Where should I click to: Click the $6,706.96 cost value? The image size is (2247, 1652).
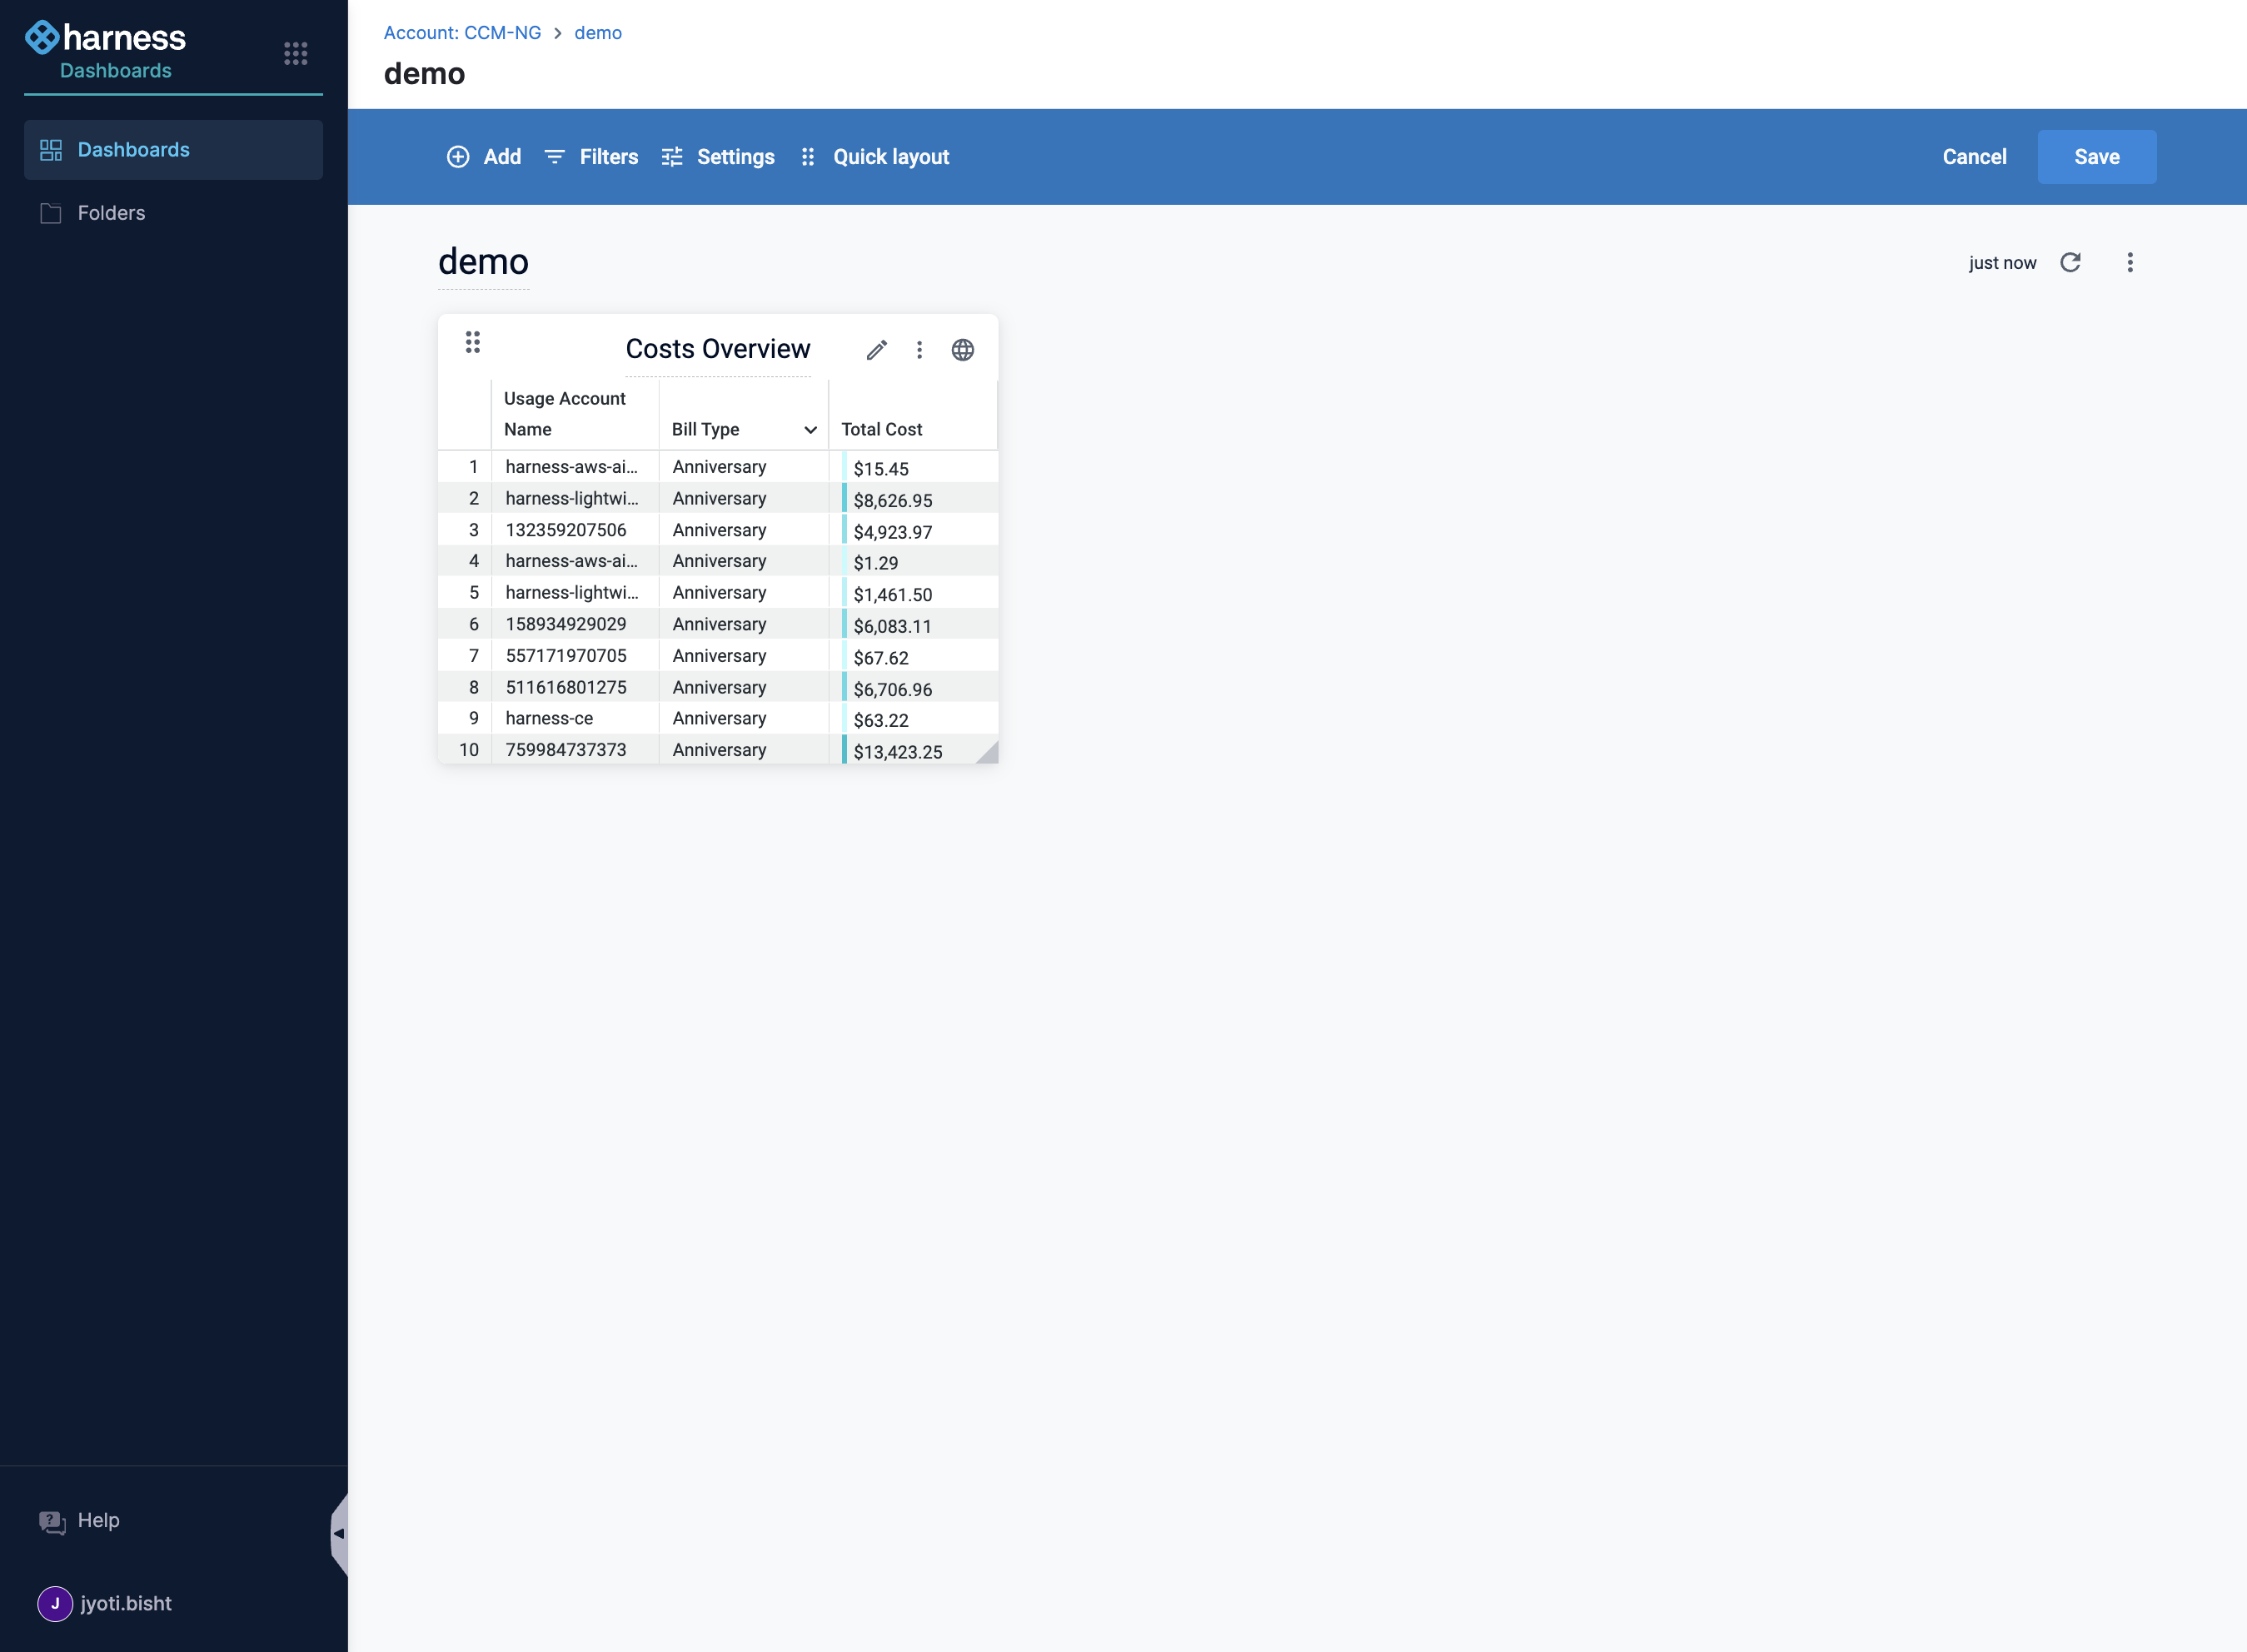[x=892, y=690]
